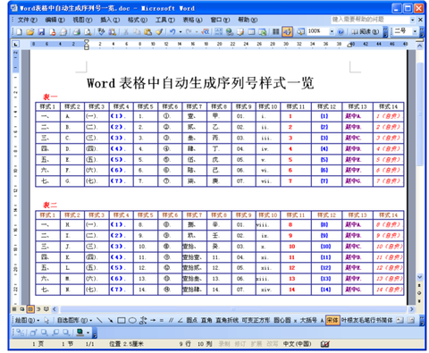The width and height of the screenshot is (429, 353).
Task: Click the 圆点 button on drawing toolbar
Action: click(x=191, y=320)
